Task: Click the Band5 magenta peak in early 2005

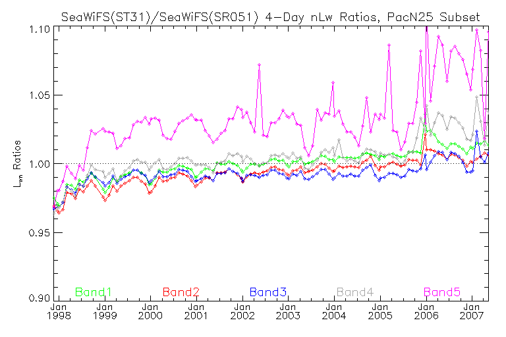Action: [x=389, y=45]
